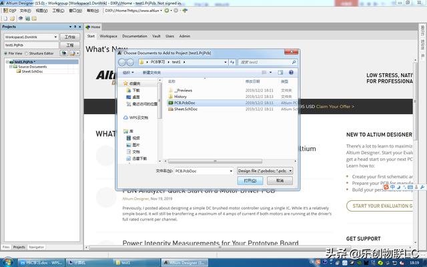Click the change view icon in dialog
The image size is (427, 267).
coord(264,73)
